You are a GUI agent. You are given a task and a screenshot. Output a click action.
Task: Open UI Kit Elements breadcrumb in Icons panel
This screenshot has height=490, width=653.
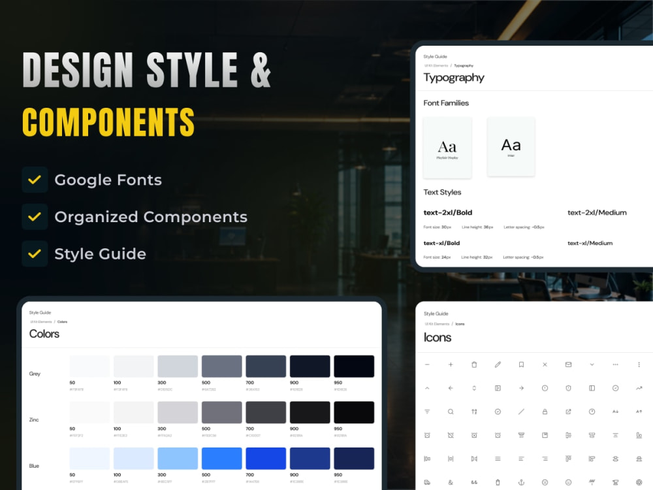tap(437, 324)
